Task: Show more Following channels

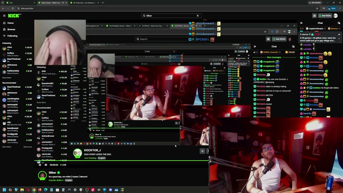Action: point(7,78)
